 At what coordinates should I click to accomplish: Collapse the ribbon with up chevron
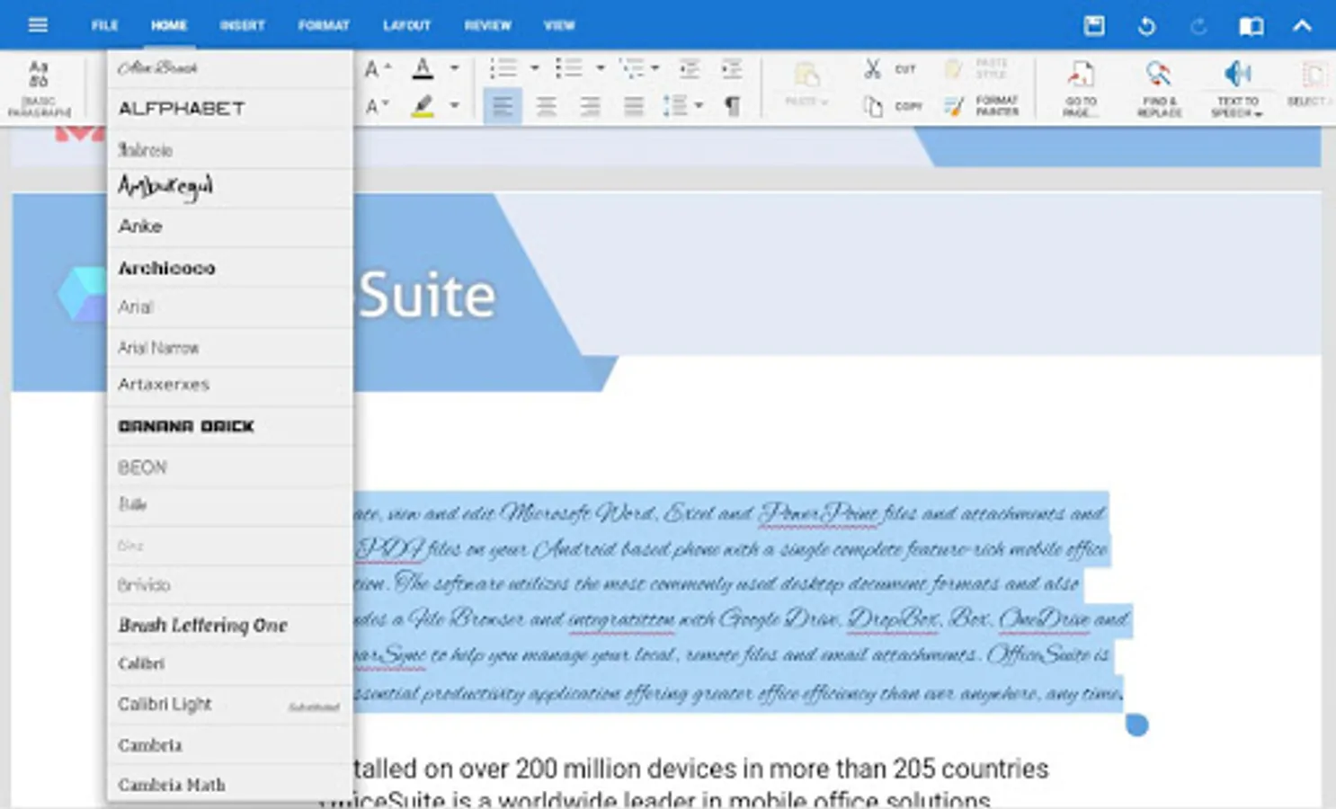pyautogui.click(x=1301, y=26)
